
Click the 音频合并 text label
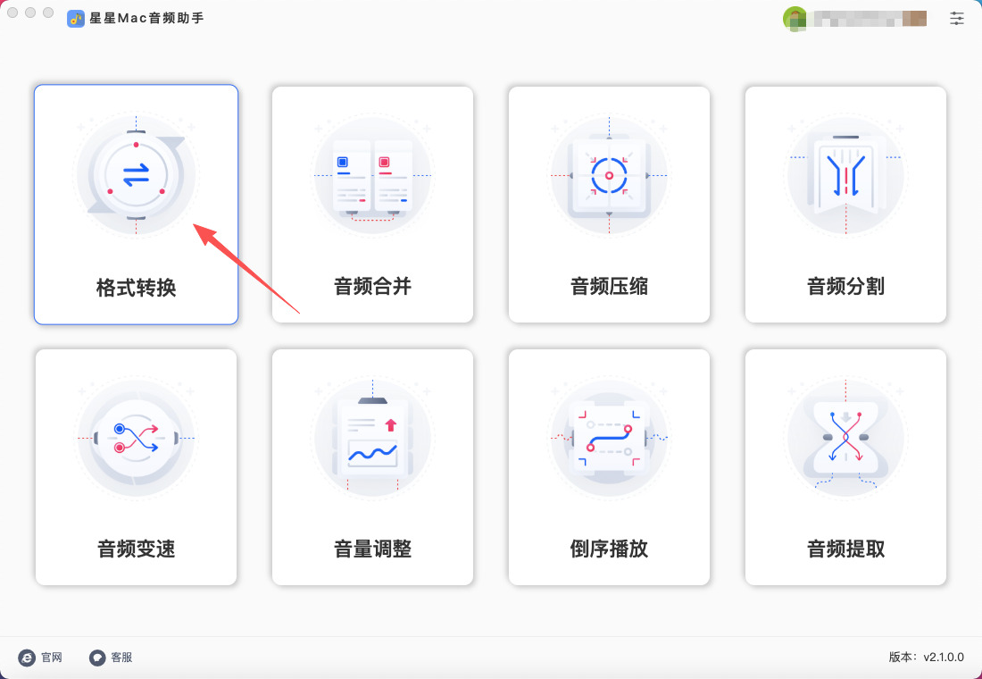click(x=372, y=287)
